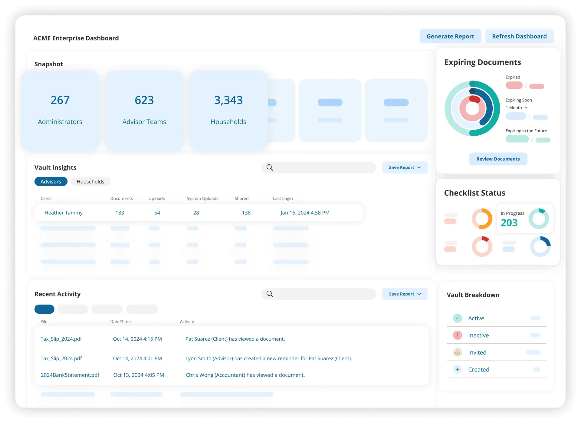Click the Created plus icon
Image resolution: width=581 pixels, height=423 pixels.
(457, 369)
